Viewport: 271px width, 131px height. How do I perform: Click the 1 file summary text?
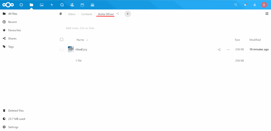coord(79,61)
